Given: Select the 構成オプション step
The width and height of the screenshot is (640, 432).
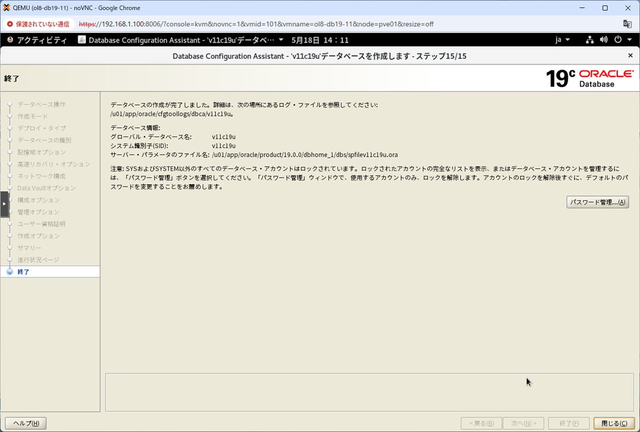Looking at the screenshot, I should [39, 200].
